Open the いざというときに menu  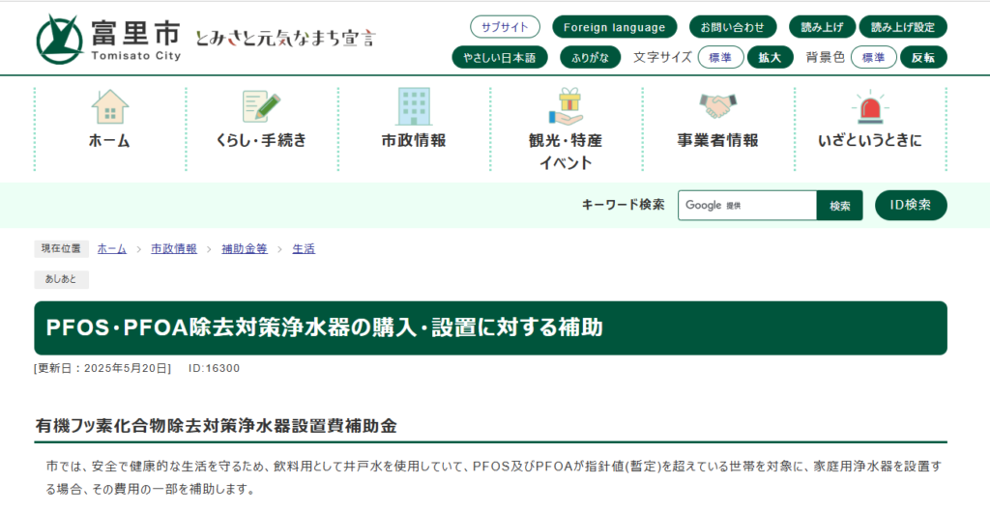tap(869, 141)
